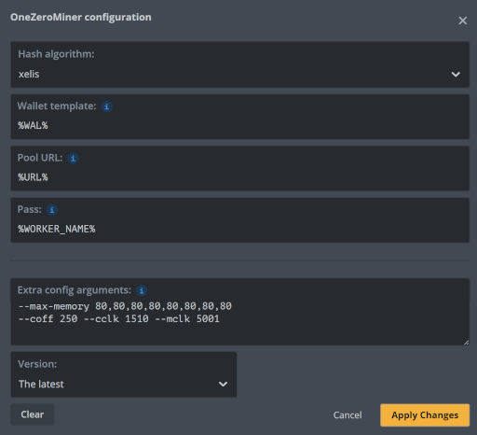The height and width of the screenshot is (435, 477).
Task: Click the Extra config arguments info icon
Action: coord(142,290)
